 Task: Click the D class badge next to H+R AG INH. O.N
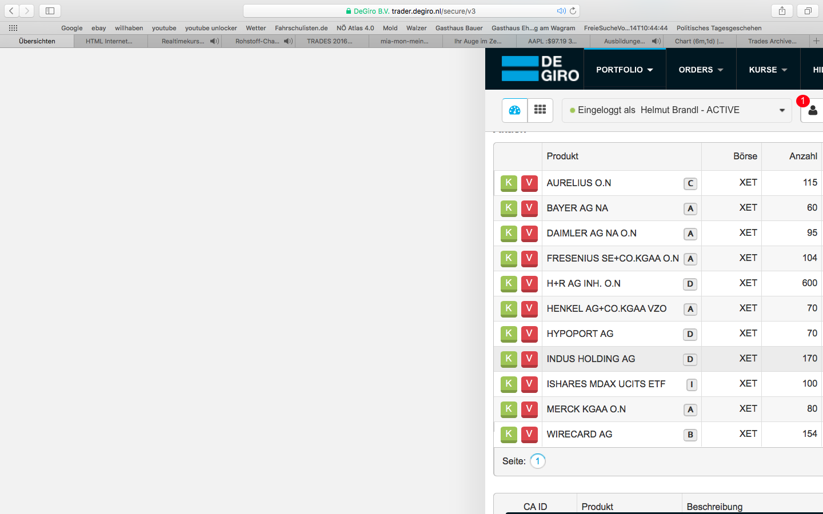click(690, 284)
